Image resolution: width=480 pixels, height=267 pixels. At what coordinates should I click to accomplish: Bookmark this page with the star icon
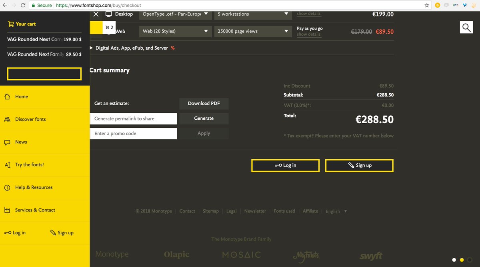pos(427,6)
